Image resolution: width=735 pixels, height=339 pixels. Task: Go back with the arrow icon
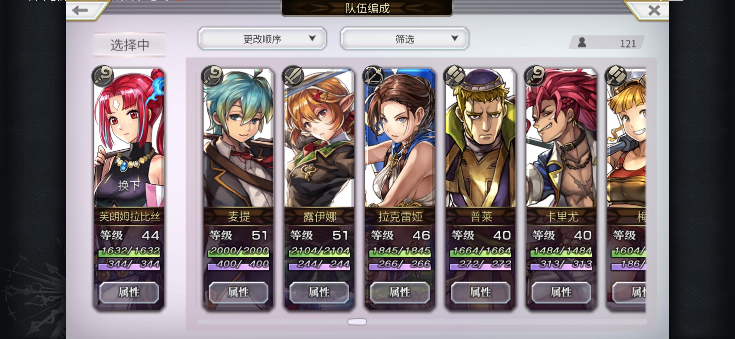coord(79,10)
